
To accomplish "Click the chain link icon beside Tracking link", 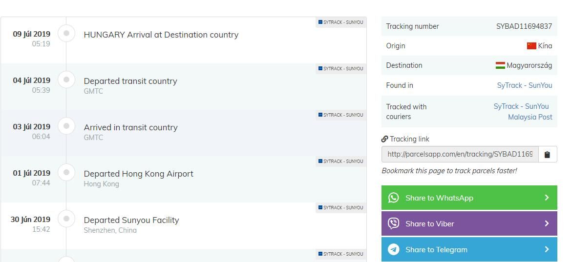I will point(385,139).
